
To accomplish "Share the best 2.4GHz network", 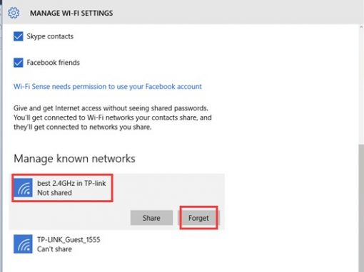I will tap(151, 218).
